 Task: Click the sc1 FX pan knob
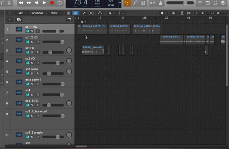click(69, 50)
